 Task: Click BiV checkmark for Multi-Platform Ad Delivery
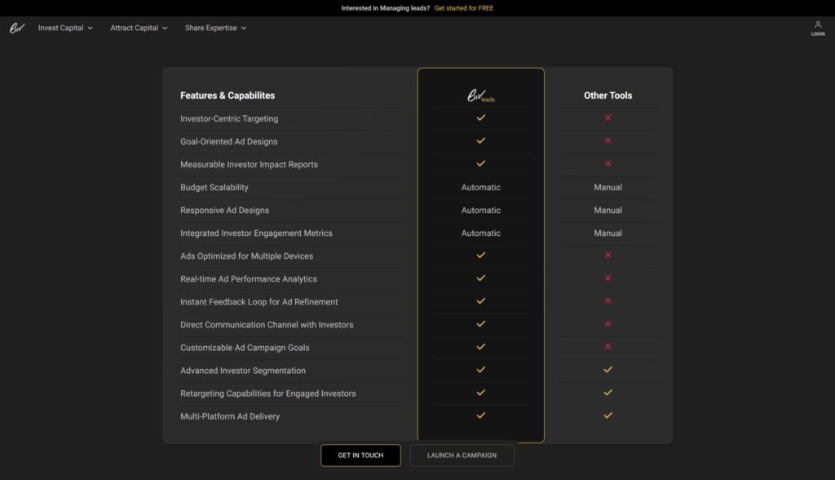(x=481, y=416)
